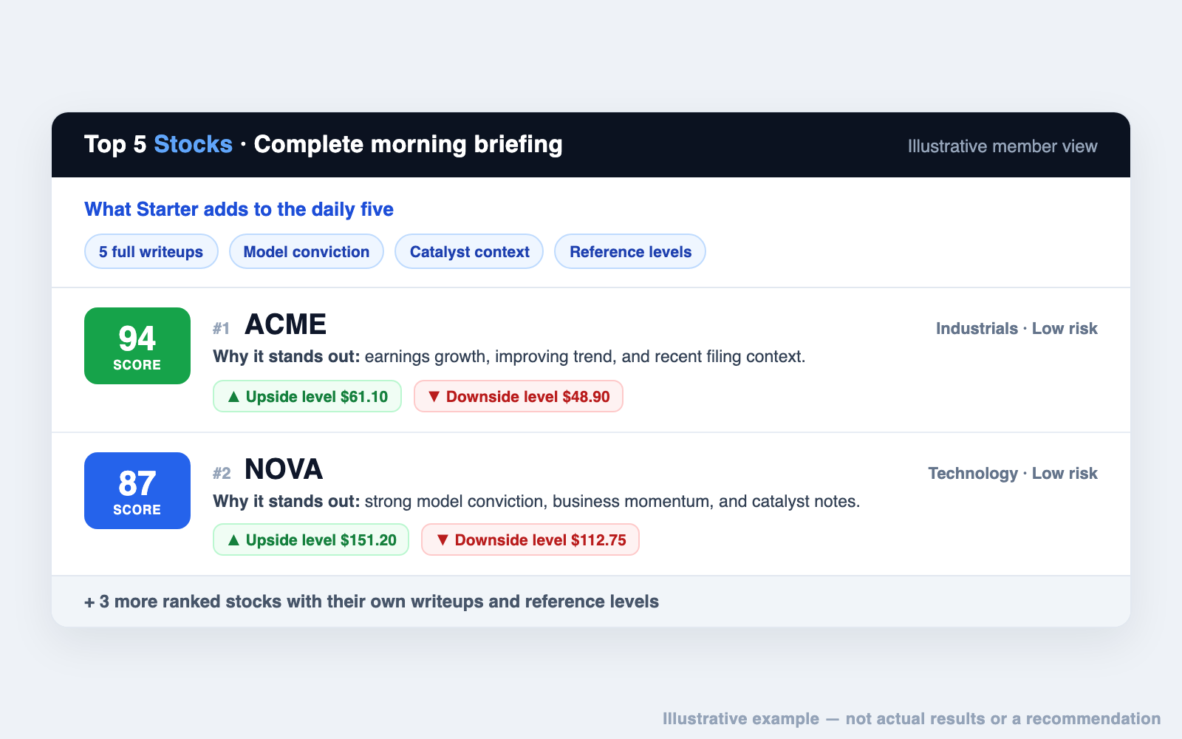Click the blue 87 score badge
Screen dimensions: 1182x739
(x=137, y=491)
